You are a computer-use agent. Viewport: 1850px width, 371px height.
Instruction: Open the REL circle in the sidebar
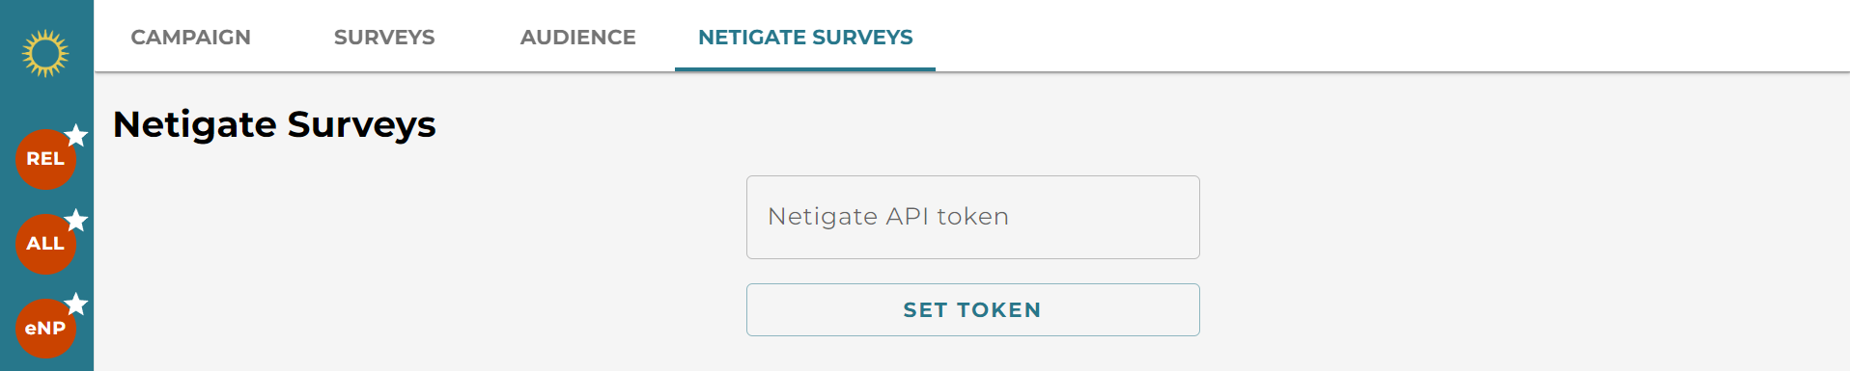(45, 160)
